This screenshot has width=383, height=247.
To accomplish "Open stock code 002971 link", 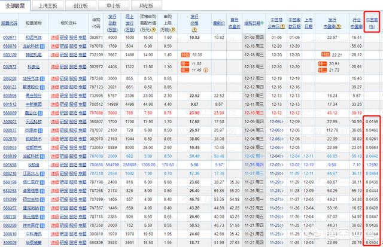I will tap(10, 36).
